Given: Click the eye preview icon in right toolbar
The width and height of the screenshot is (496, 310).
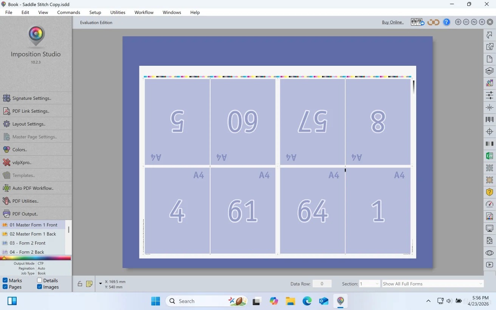Looking at the screenshot, I should point(490,253).
